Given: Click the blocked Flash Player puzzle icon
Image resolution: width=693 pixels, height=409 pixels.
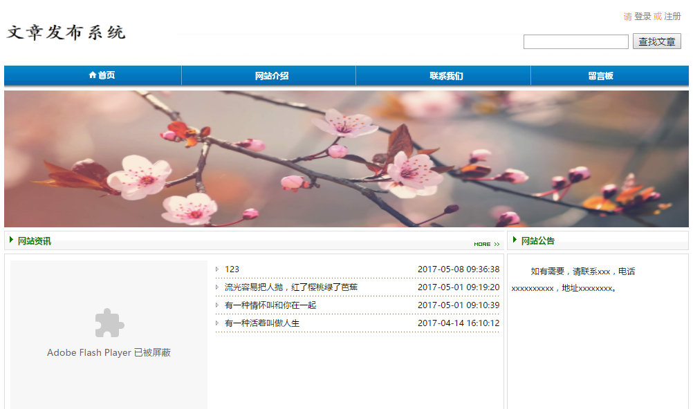Looking at the screenshot, I should (109, 323).
